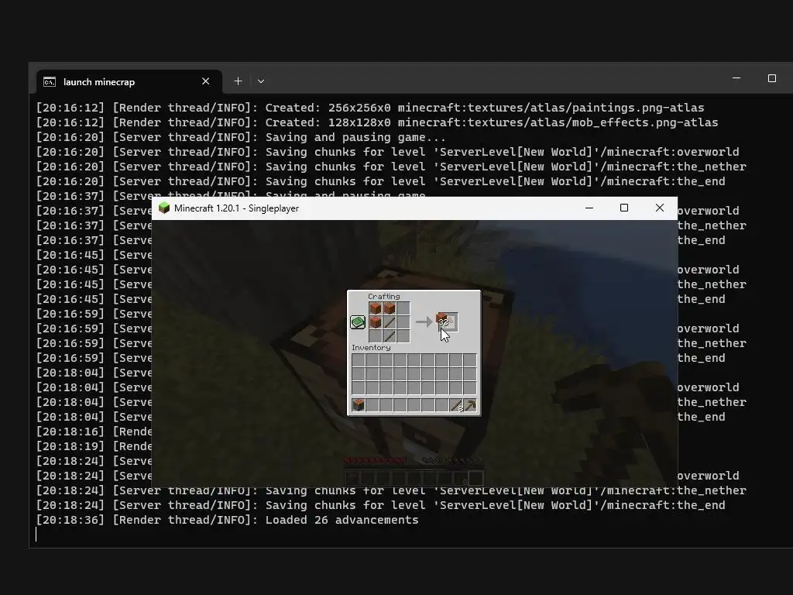793x595 pixels.
Task: Click the terminal cursor prompt line
Action: point(36,535)
